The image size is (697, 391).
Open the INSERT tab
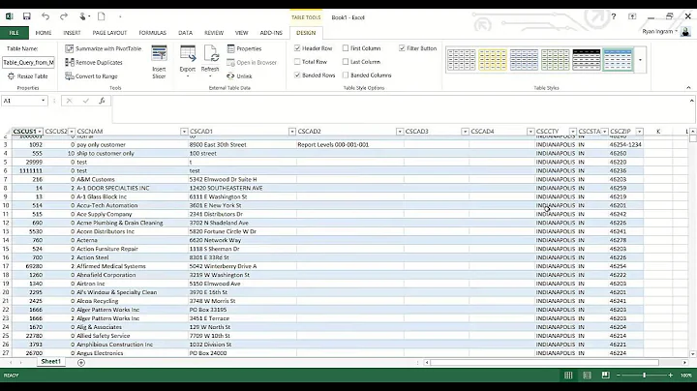click(72, 33)
